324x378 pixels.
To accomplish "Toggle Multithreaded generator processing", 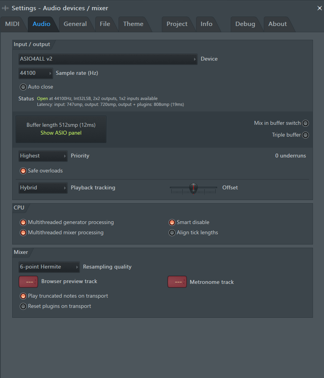I will click(x=23, y=222).
